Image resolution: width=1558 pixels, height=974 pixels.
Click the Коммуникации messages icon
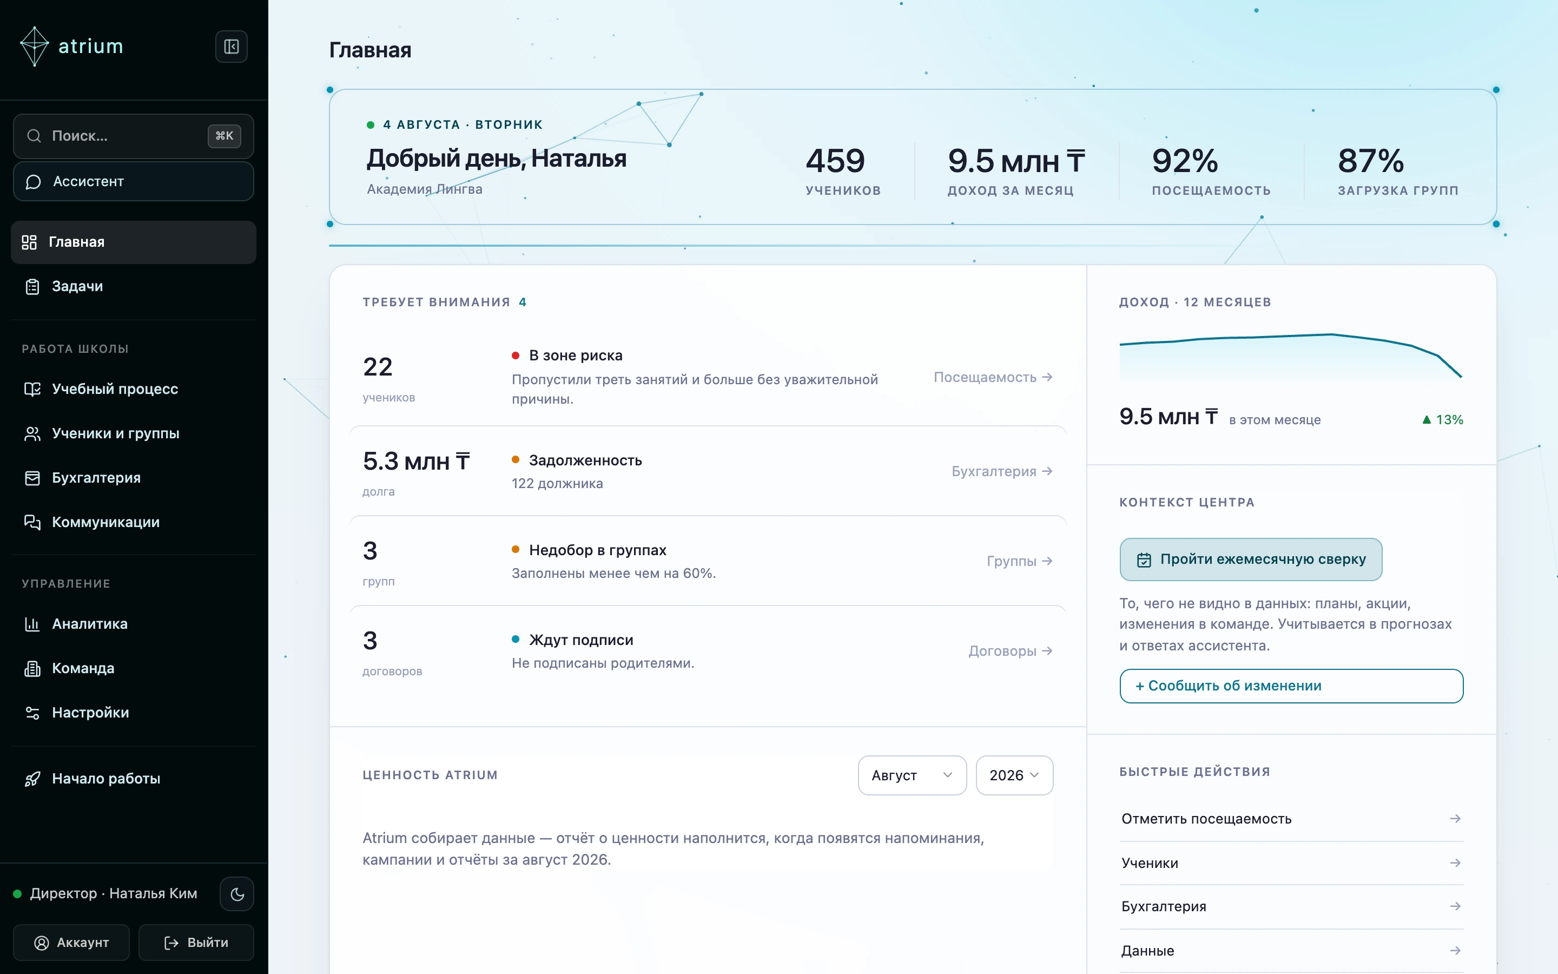[32, 522]
